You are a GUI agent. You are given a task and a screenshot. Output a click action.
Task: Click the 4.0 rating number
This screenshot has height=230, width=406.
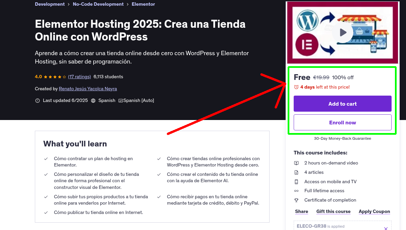tap(38, 77)
